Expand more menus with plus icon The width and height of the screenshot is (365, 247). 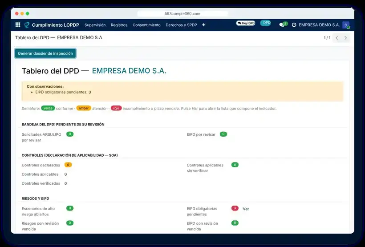(204, 25)
